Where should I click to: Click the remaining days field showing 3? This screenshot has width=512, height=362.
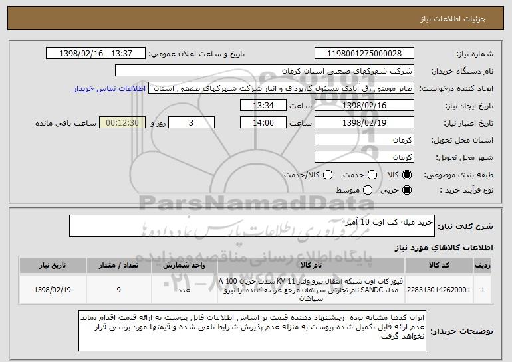[x=192, y=123]
